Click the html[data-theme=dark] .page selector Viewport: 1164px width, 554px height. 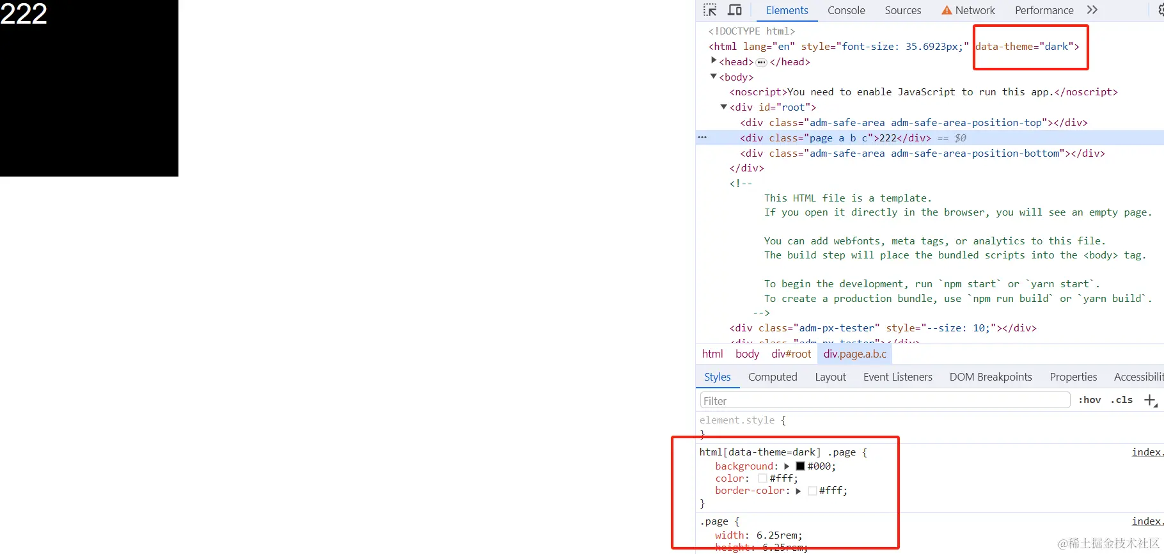pos(777,452)
